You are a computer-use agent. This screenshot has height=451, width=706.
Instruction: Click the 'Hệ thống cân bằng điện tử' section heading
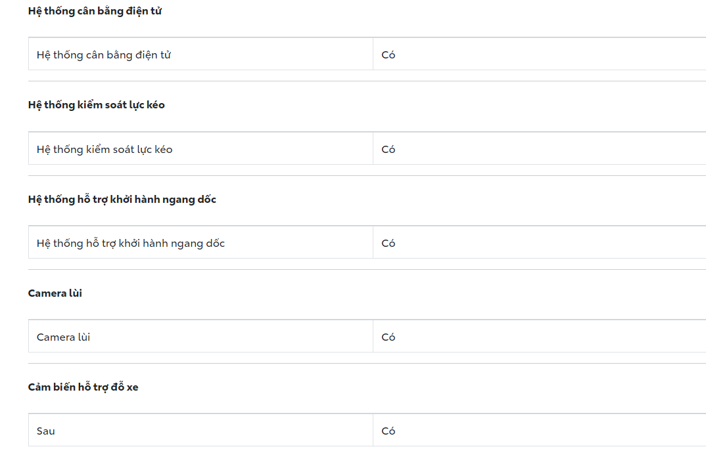pos(95,11)
